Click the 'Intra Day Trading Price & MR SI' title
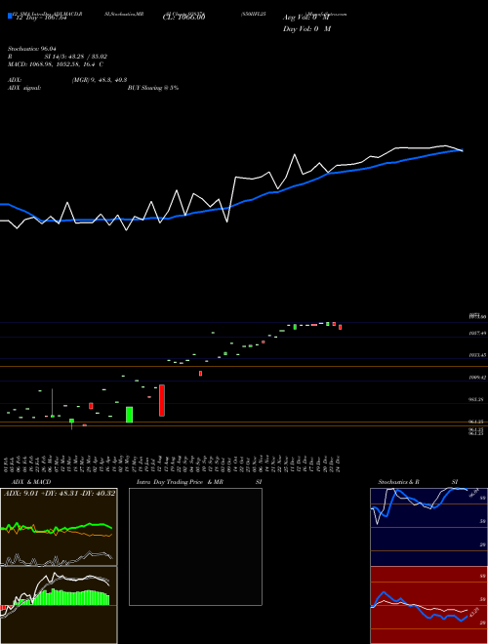The width and height of the screenshot is (488, 644). (x=199, y=482)
